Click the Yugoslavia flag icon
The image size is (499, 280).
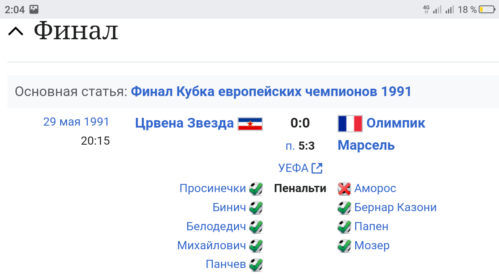pos(250,124)
